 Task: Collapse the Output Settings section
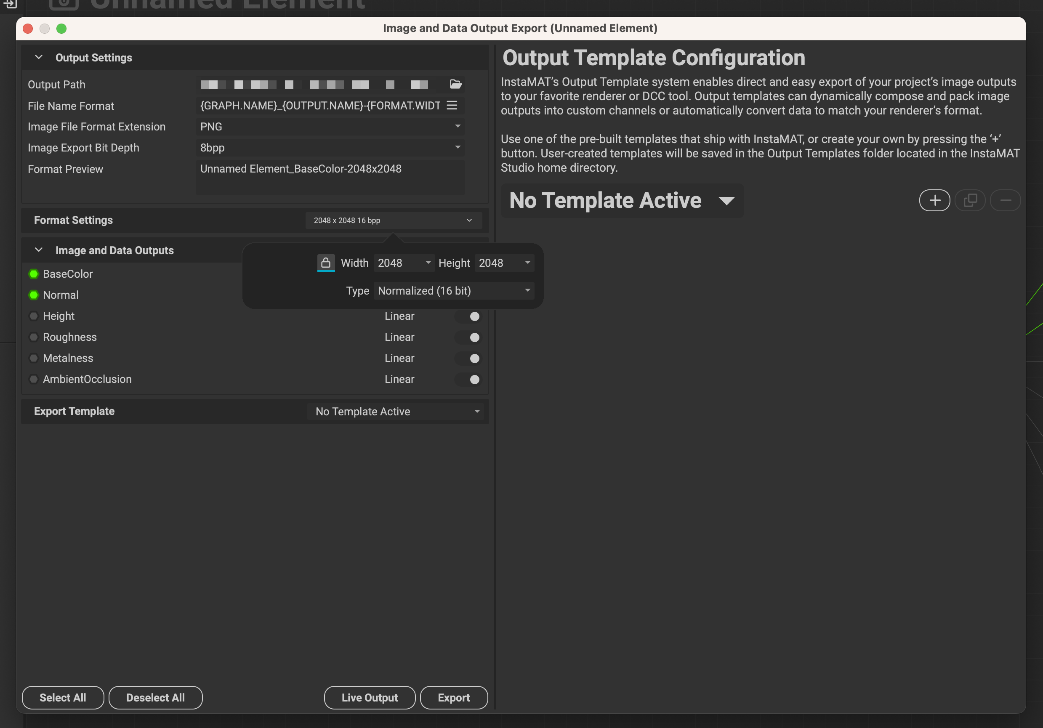(x=39, y=57)
